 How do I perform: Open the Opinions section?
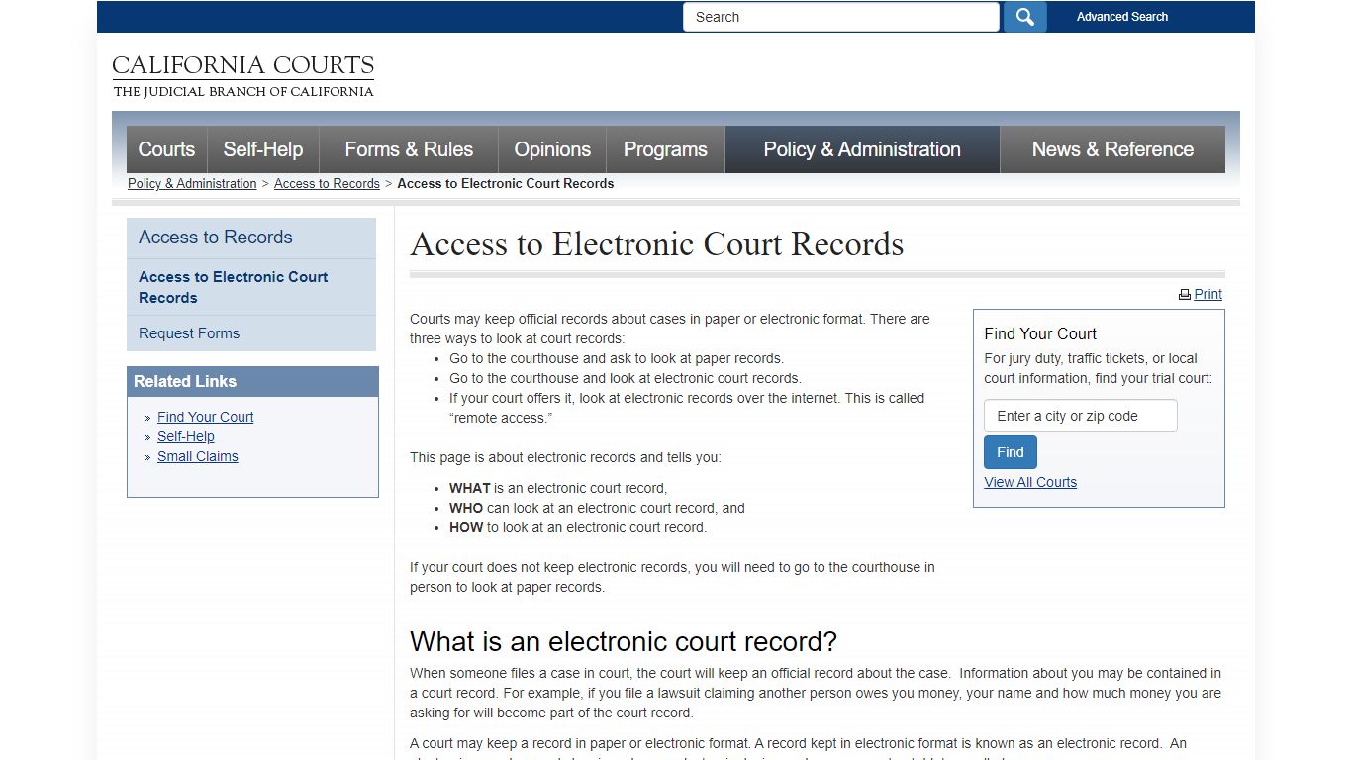(x=551, y=149)
